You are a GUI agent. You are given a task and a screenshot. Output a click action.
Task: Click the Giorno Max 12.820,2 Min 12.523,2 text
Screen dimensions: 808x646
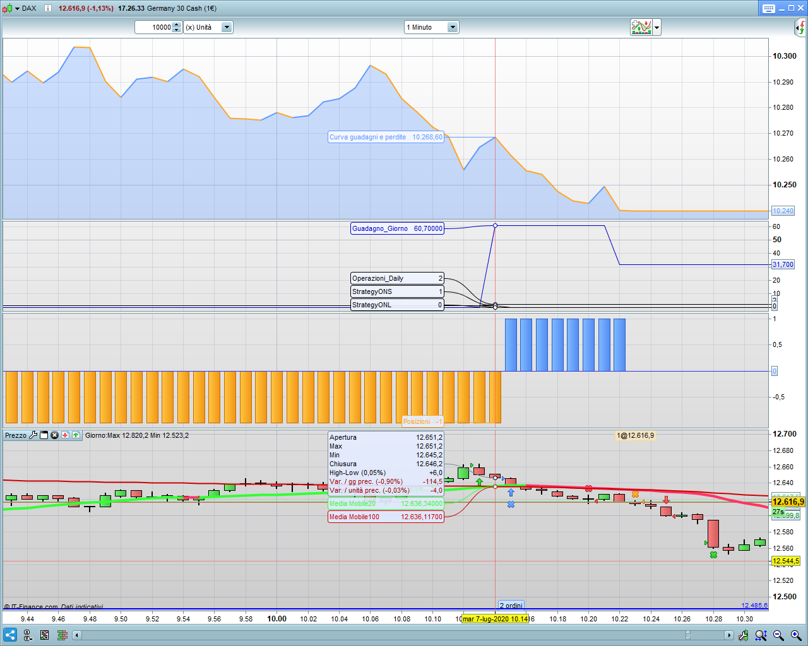[x=137, y=435]
